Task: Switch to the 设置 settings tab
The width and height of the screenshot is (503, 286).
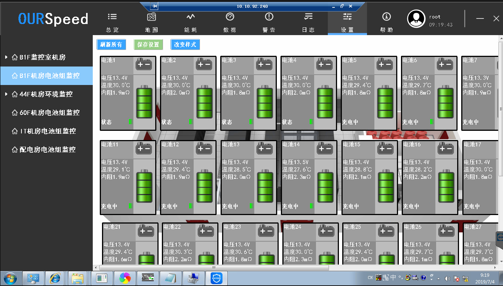Action: pyautogui.click(x=347, y=22)
